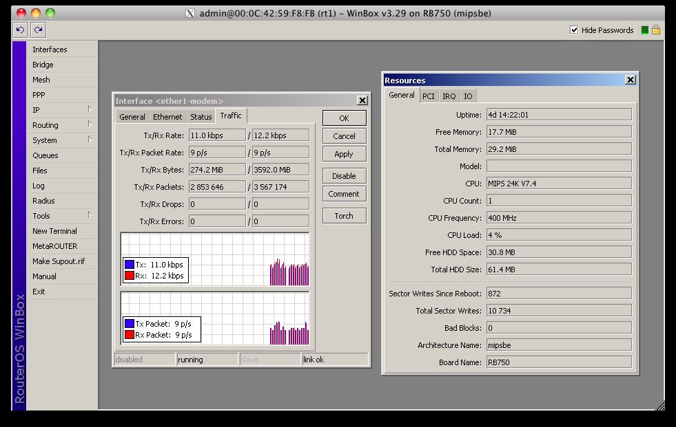Screen dimensions: 676x427
Task: Click the Comment button
Action: tap(344, 194)
